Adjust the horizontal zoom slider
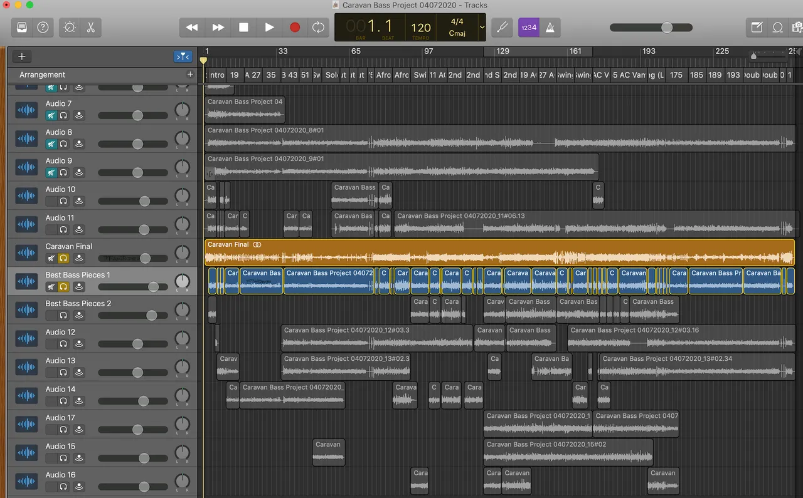This screenshot has height=498, width=803. pos(768,57)
